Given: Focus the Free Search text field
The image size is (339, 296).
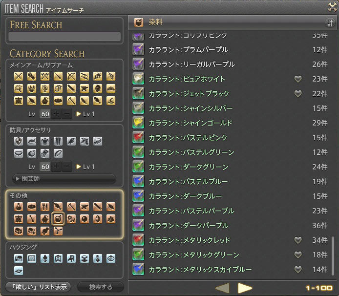Looking at the screenshot, I should point(64,36).
